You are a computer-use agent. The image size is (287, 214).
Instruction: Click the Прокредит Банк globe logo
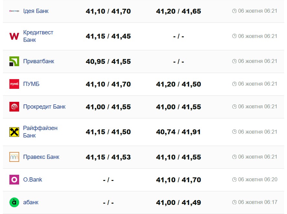14,107
